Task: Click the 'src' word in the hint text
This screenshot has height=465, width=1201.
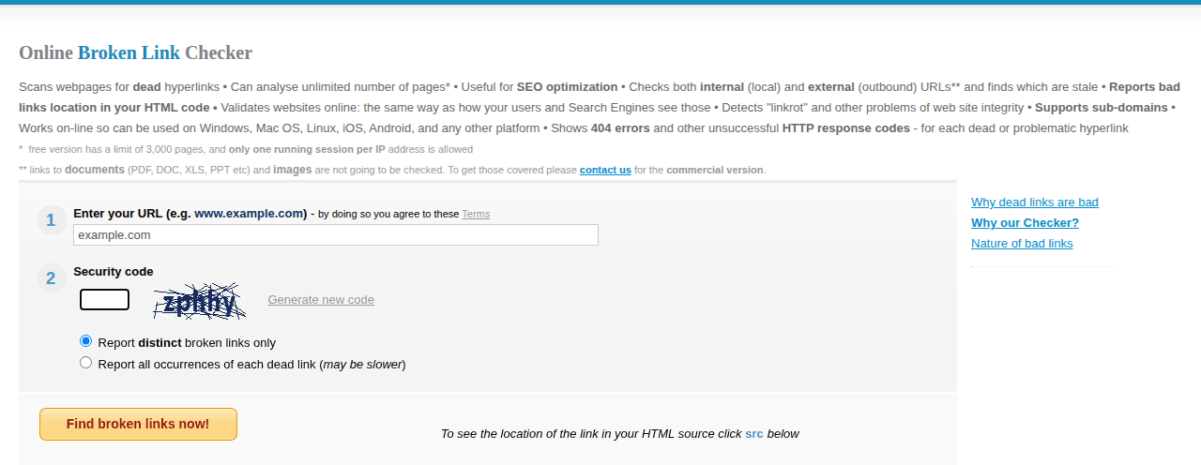Action: point(754,433)
